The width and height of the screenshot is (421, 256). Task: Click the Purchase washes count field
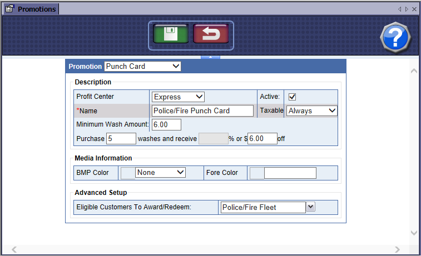[x=121, y=138]
